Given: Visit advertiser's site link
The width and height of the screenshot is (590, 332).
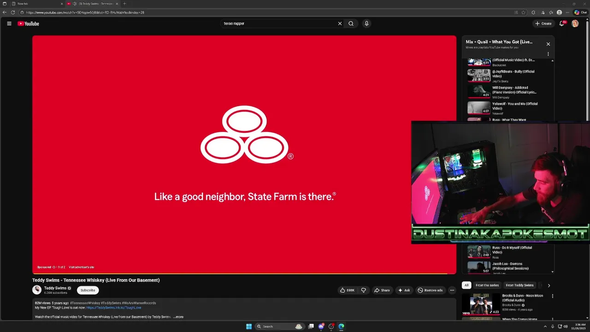Looking at the screenshot, I should pos(81,267).
